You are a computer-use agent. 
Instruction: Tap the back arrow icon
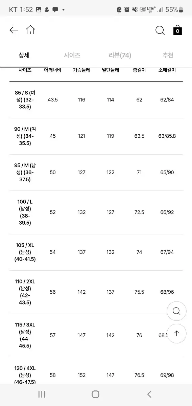[14, 30]
